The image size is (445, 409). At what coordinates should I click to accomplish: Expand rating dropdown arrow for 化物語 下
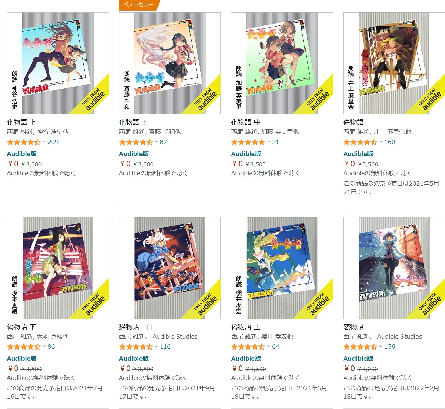[x=156, y=142]
